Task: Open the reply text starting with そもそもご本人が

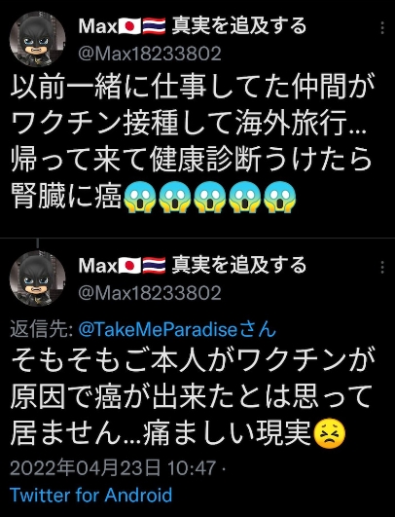Action: click(193, 396)
